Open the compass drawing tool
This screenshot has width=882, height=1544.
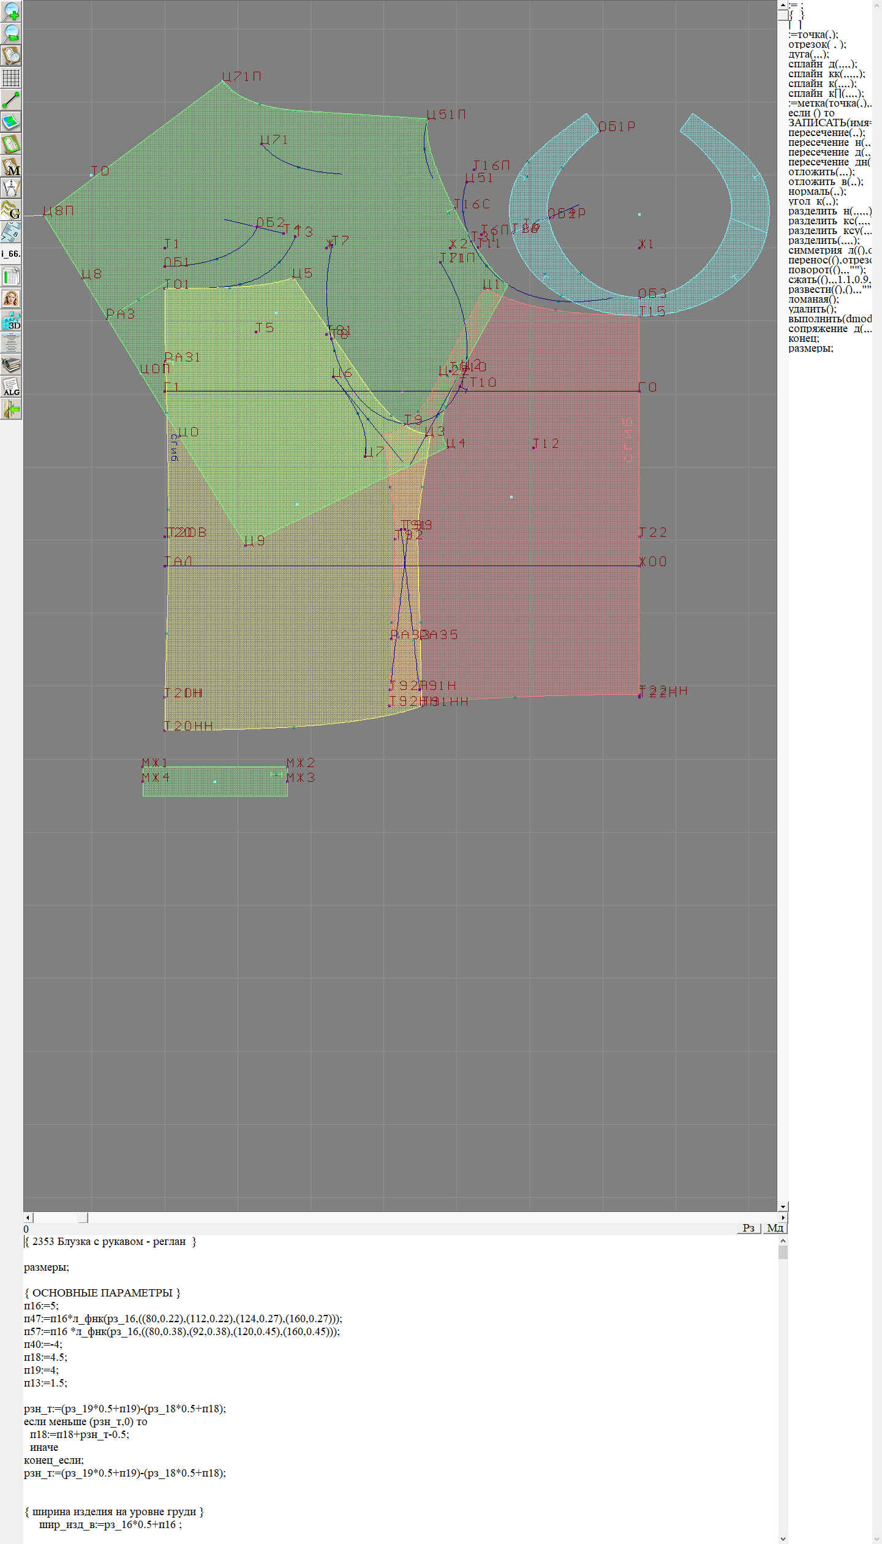(11, 188)
